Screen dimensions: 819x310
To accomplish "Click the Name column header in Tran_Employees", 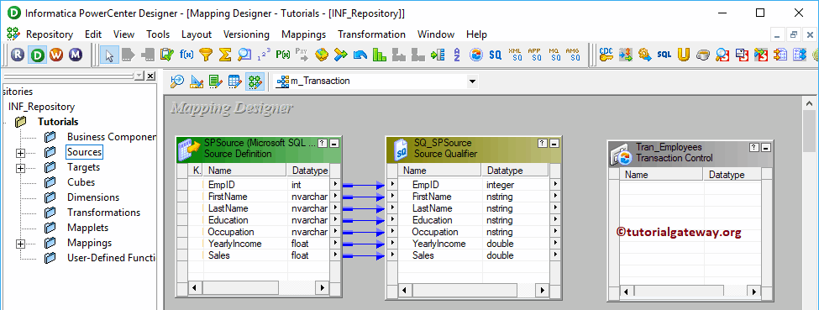I will tap(662, 175).
